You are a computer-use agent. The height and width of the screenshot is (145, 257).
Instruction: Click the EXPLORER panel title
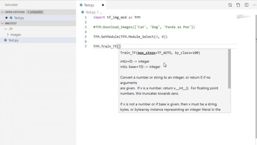(x=11, y=5)
